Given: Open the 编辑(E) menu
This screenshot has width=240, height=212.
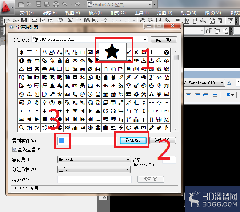Looking at the screenshot, I should pyautogui.click(x=49, y=13).
